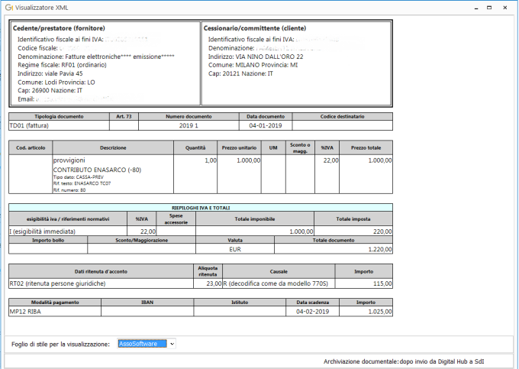Click 'R (decodifica come da modello 770S)' cell
This screenshot has width=519, height=369.
[279, 283]
